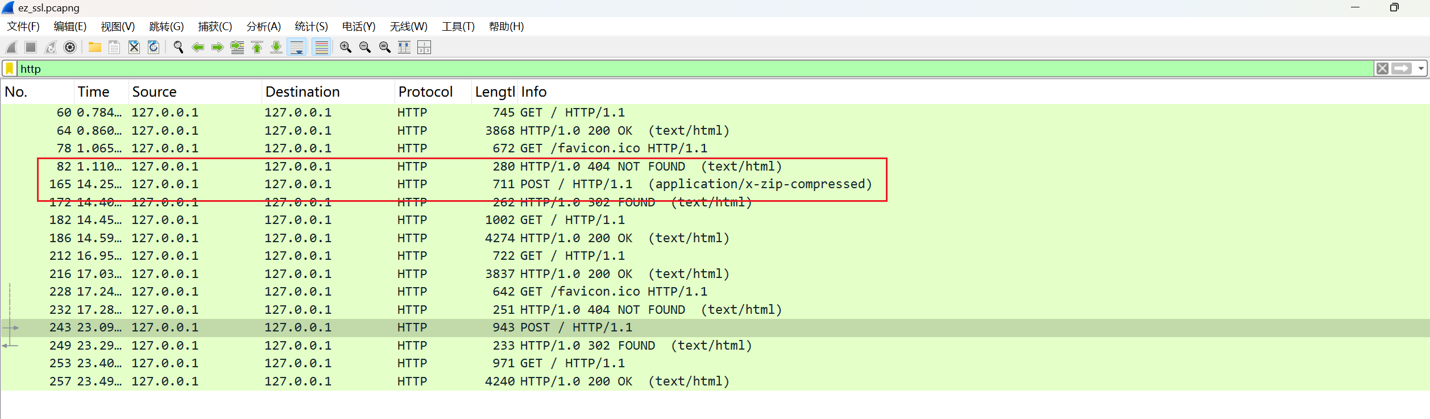Image resolution: width=1430 pixels, height=419 pixels.
Task: Start capturing packets with the shark fin icon
Action: tap(11, 47)
